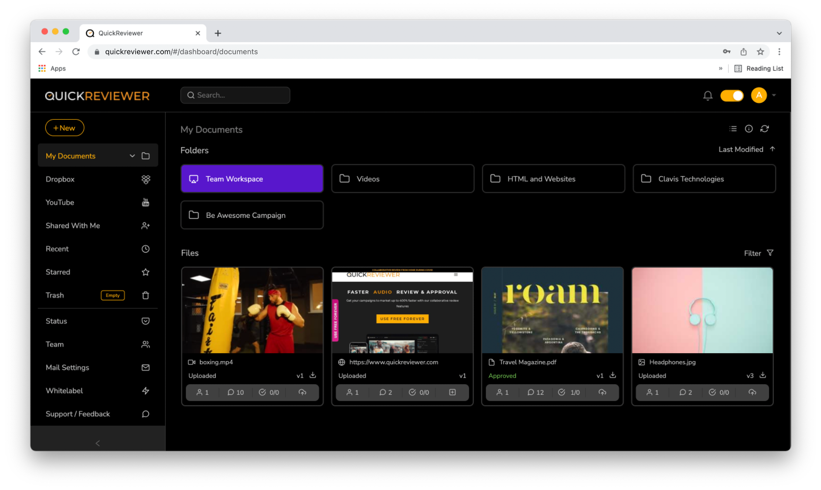
Task: Open a new browser tab
Action: [218, 33]
